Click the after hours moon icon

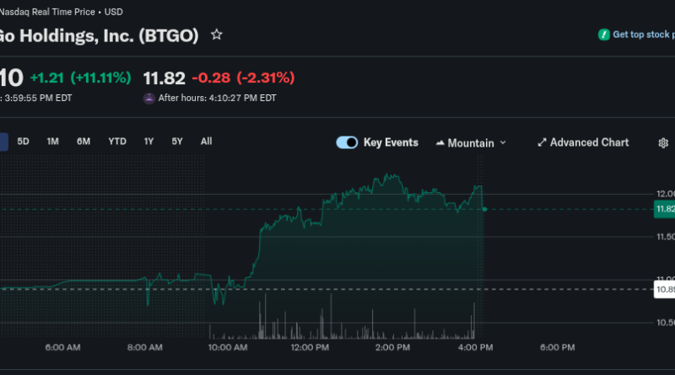coord(149,98)
